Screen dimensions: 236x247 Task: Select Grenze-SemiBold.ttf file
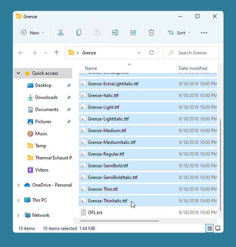[x=148, y=166]
